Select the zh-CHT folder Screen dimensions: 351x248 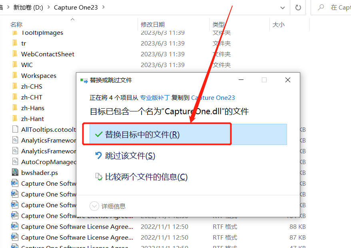point(32,97)
